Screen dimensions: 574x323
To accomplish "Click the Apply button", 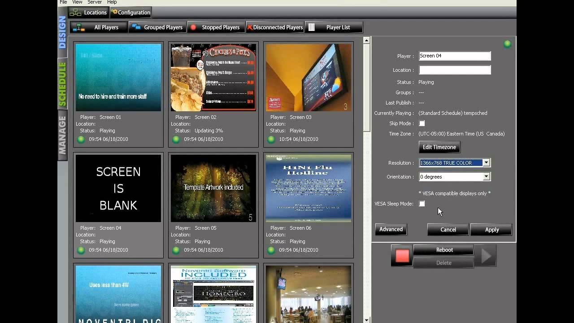I will (492, 230).
